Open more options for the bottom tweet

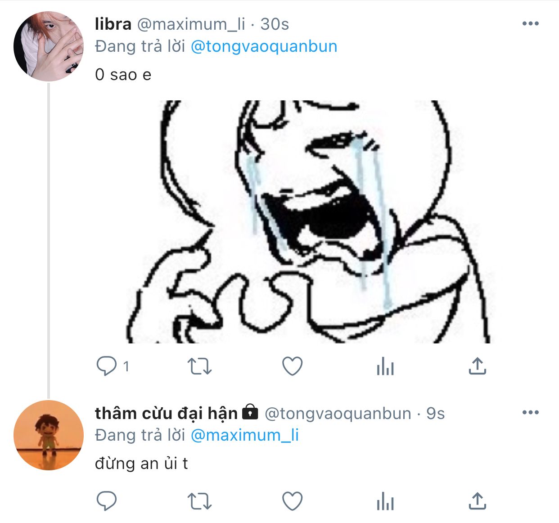point(530,412)
